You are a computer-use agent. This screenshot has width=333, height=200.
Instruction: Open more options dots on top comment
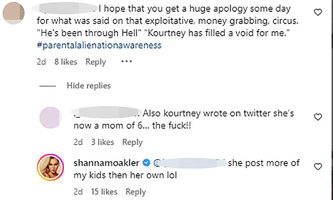[126, 62]
